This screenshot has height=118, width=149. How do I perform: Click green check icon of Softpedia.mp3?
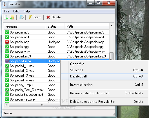point(7,32)
